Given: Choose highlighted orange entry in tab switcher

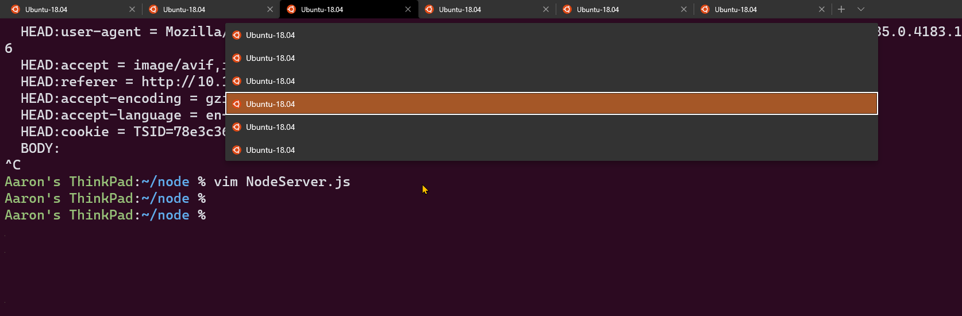Looking at the screenshot, I should click(552, 104).
